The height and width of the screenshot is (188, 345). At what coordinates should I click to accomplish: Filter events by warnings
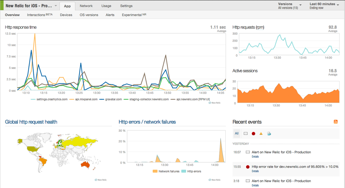(261, 133)
